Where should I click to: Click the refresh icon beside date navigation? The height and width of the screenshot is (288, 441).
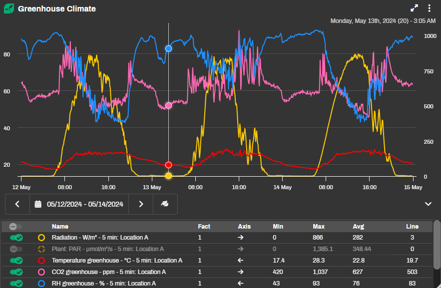pyautogui.click(x=165, y=204)
